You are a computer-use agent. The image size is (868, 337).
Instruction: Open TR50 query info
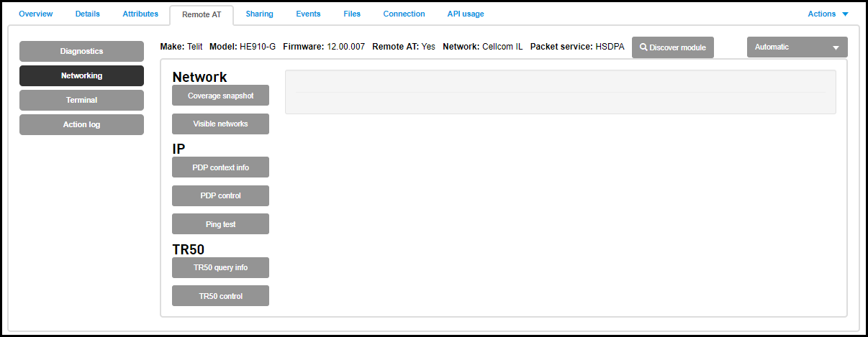coord(220,267)
